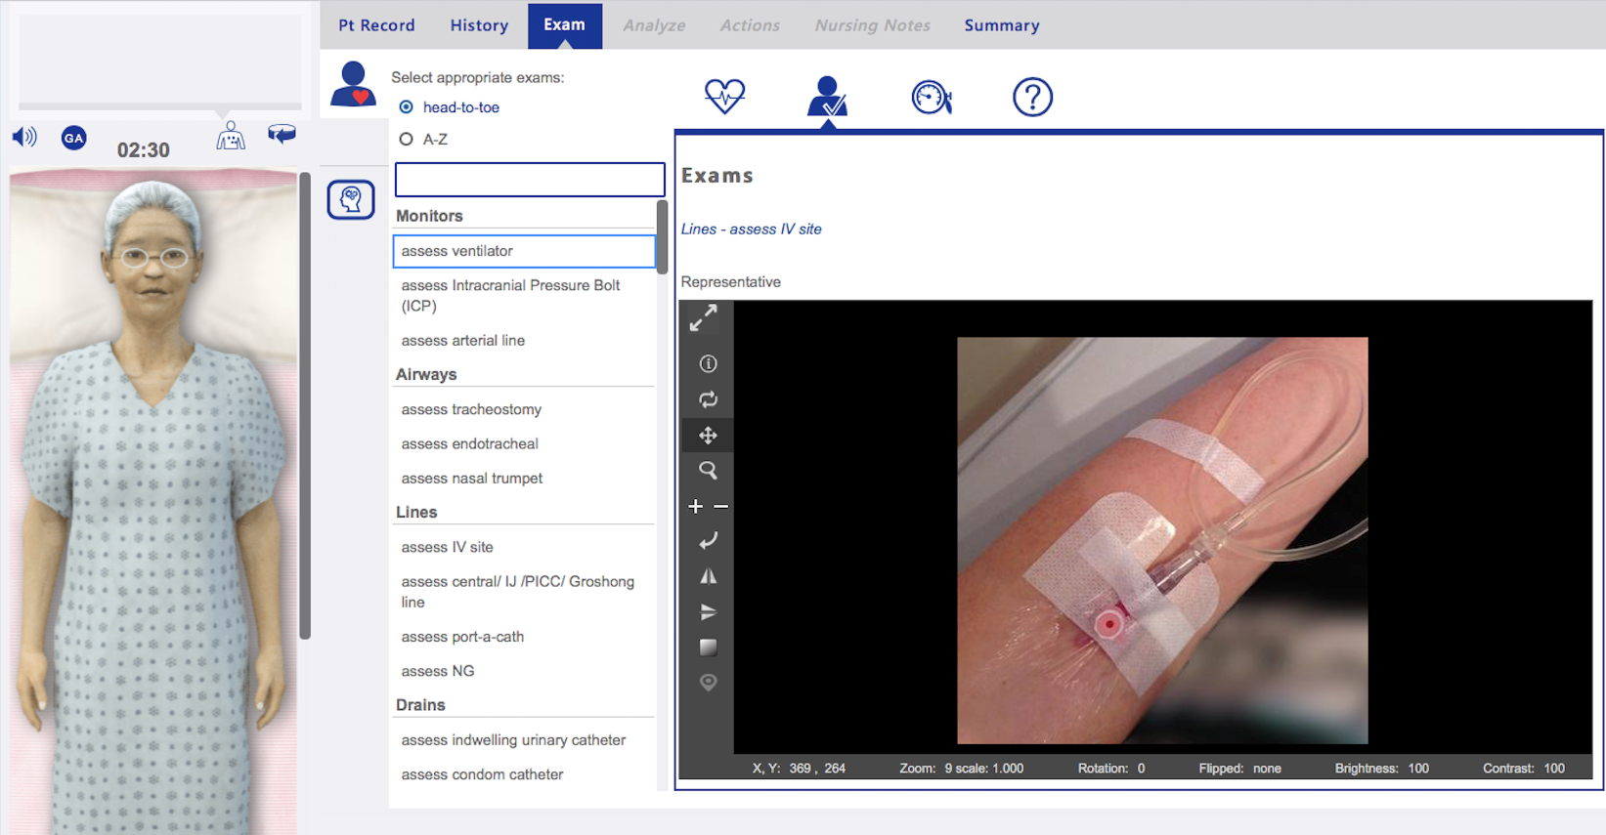Click the heart vital signs icon
This screenshot has width=1606, height=835.
[x=724, y=96]
